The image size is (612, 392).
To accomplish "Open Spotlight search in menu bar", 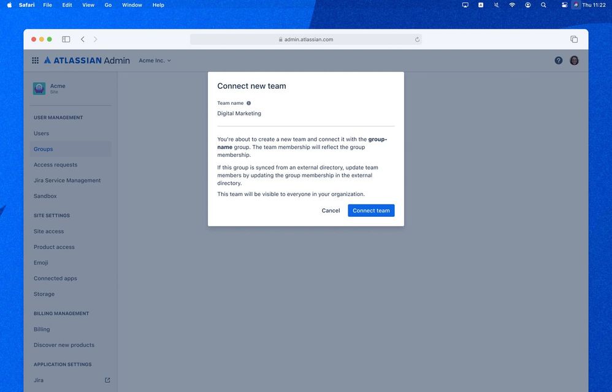I will pos(543,5).
